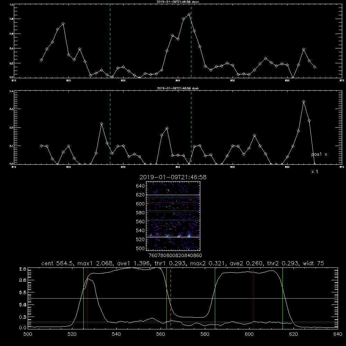Click the solid white horizontal threshold line in bottom plot
This screenshot has height=346, width=346.
pos(183,299)
